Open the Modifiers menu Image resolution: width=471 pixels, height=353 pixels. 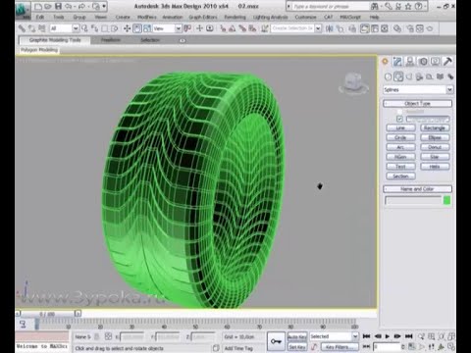coord(146,17)
